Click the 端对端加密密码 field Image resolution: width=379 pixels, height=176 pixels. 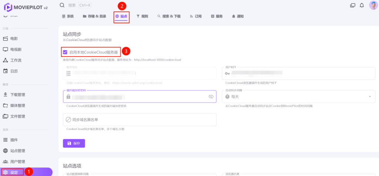pyautogui.click(x=137, y=97)
